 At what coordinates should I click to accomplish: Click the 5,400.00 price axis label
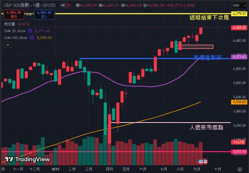[x=239, y=111]
